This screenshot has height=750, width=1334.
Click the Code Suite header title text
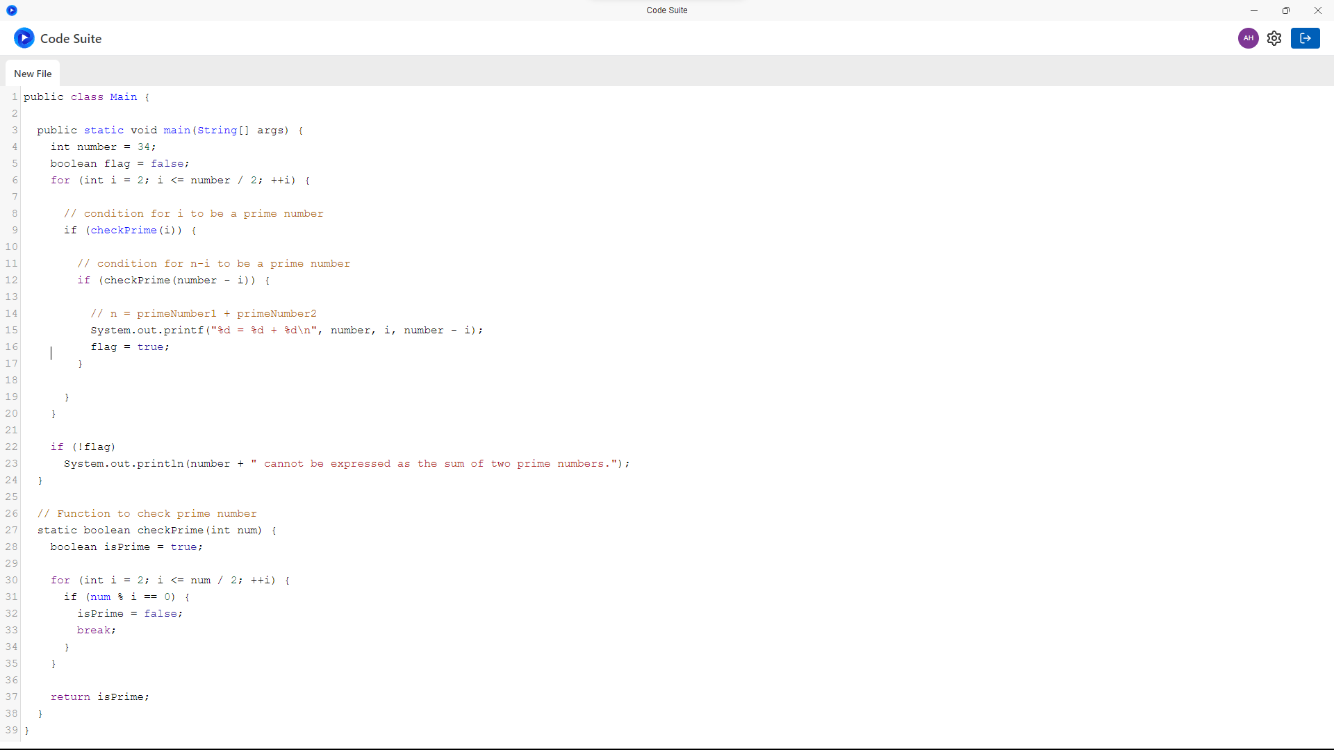(x=71, y=39)
